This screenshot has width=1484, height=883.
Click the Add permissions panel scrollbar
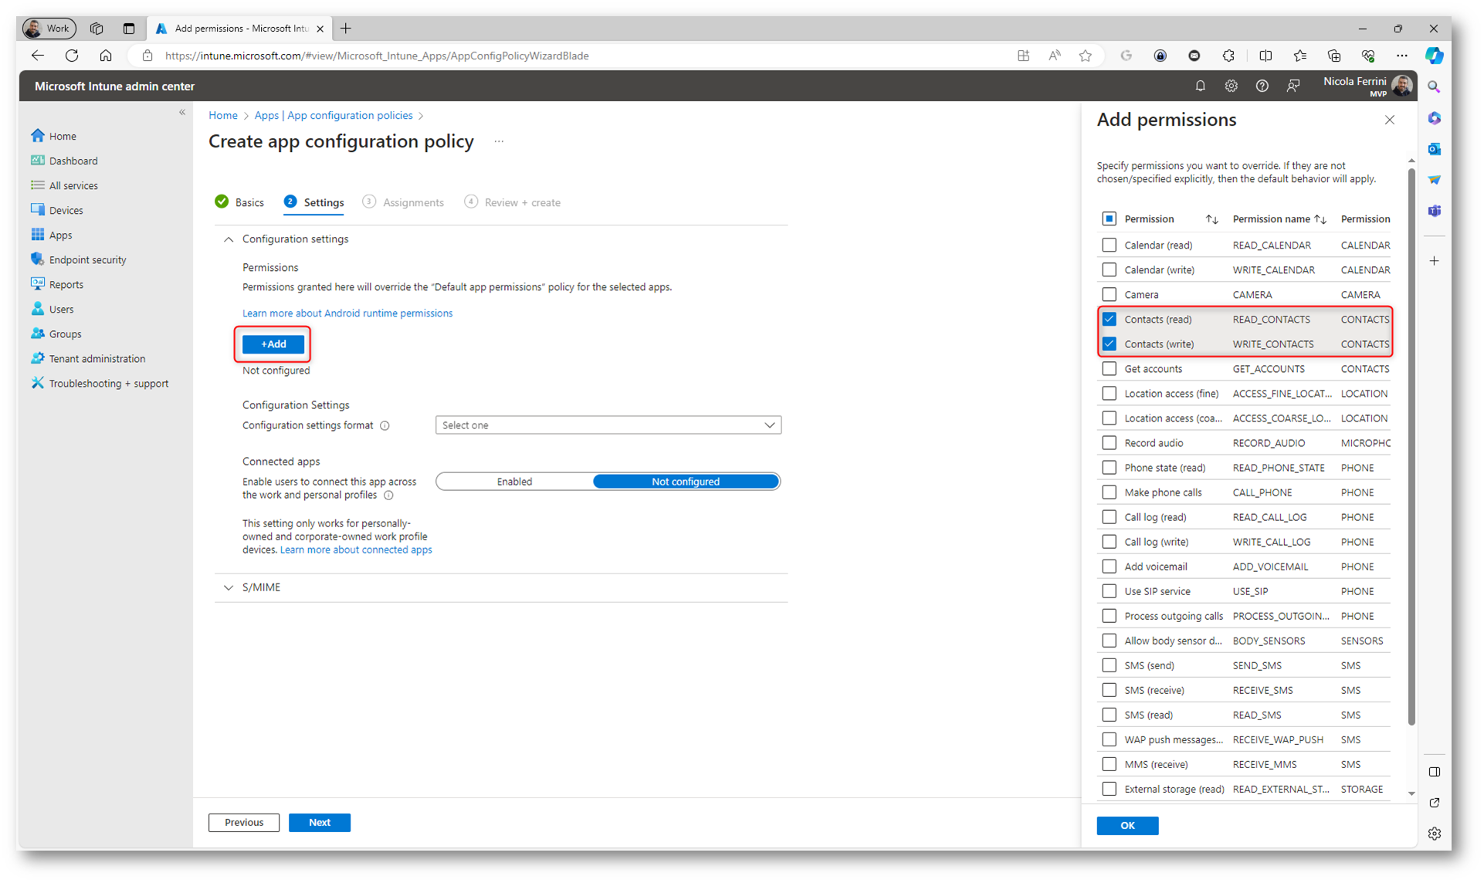1411,448
